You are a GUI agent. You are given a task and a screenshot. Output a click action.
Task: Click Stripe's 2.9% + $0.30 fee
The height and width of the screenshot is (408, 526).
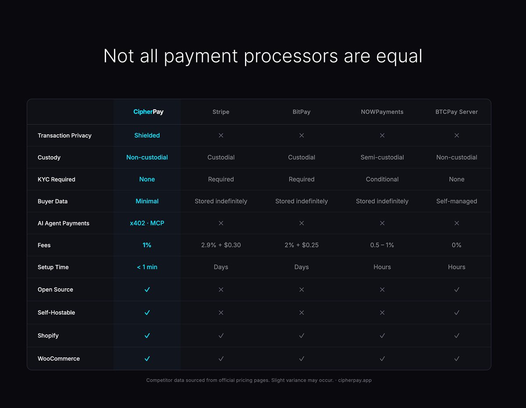(x=221, y=245)
